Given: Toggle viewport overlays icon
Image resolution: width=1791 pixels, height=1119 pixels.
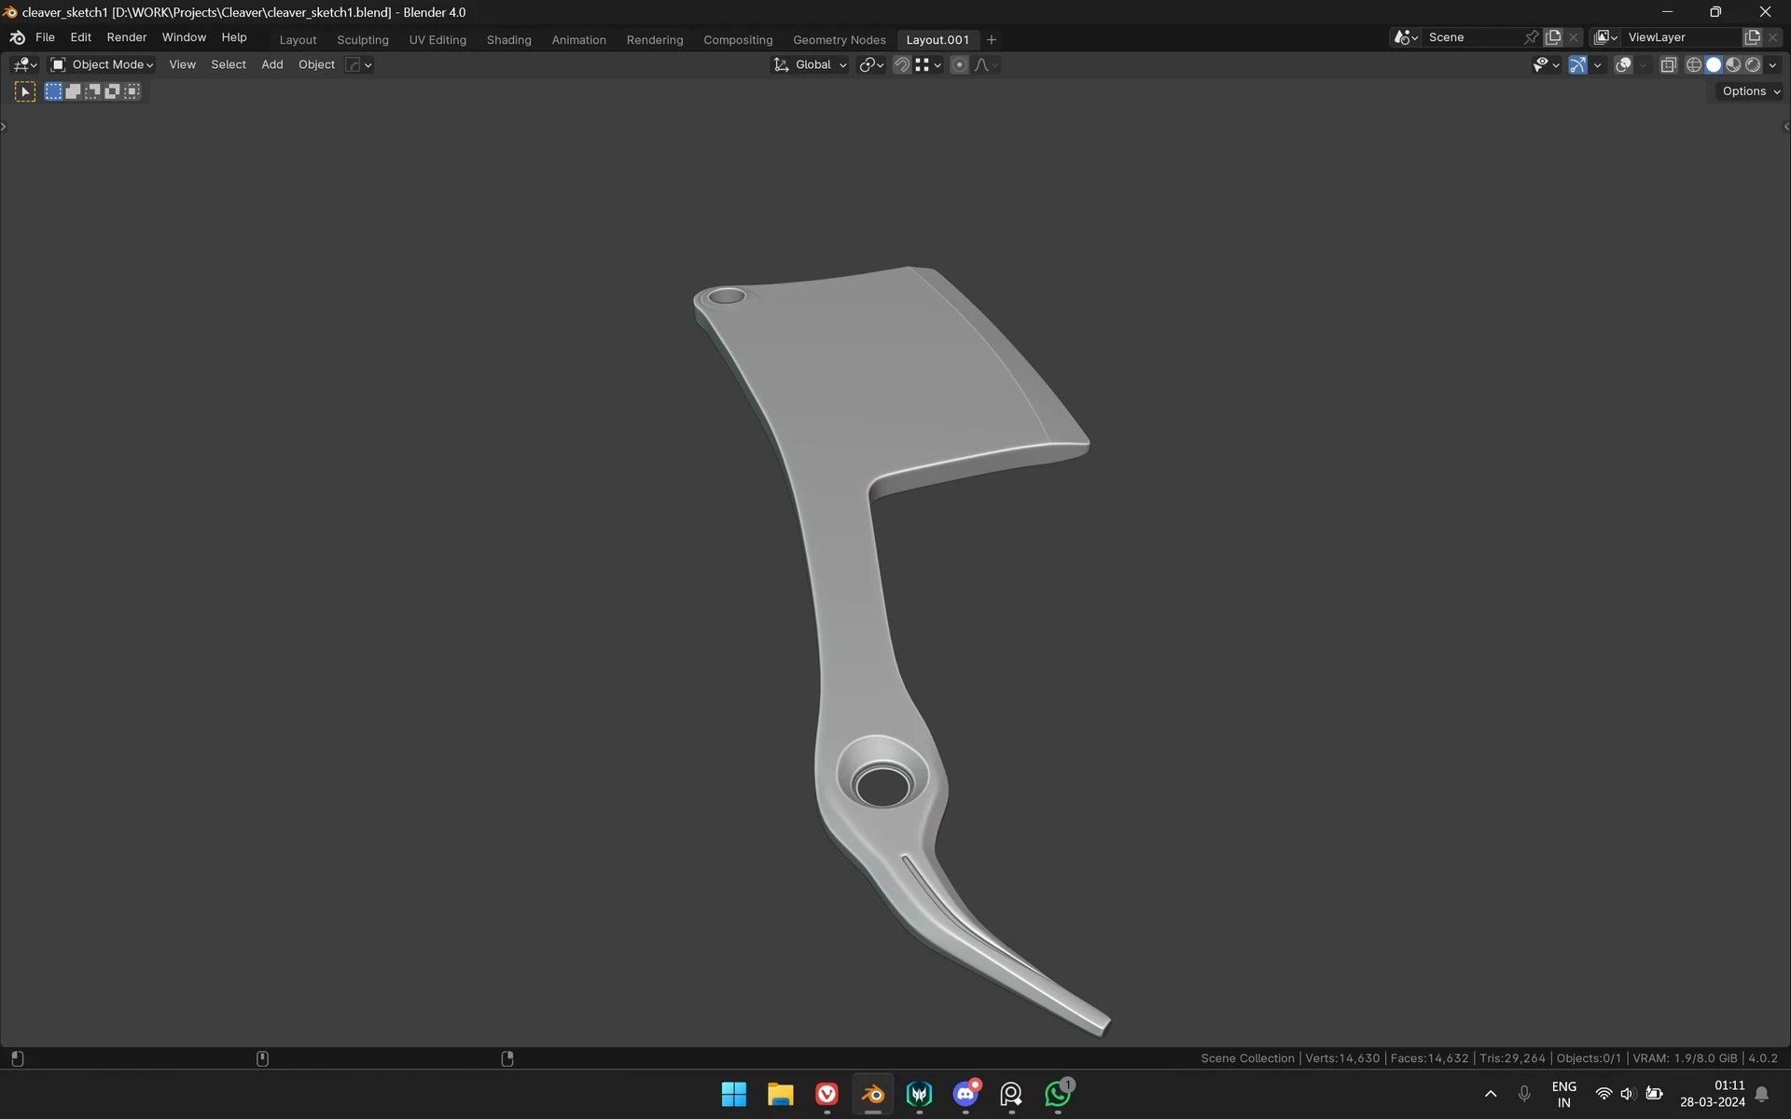Looking at the screenshot, I should coord(1623,64).
